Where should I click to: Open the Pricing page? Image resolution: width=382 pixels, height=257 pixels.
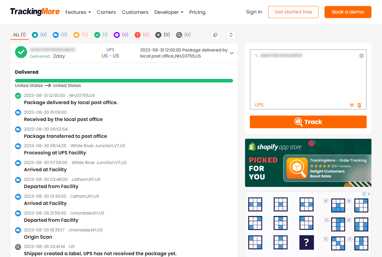point(197,12)
